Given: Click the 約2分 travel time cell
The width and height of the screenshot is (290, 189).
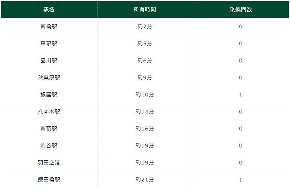Looking at the screenshot, I should 145,26.
